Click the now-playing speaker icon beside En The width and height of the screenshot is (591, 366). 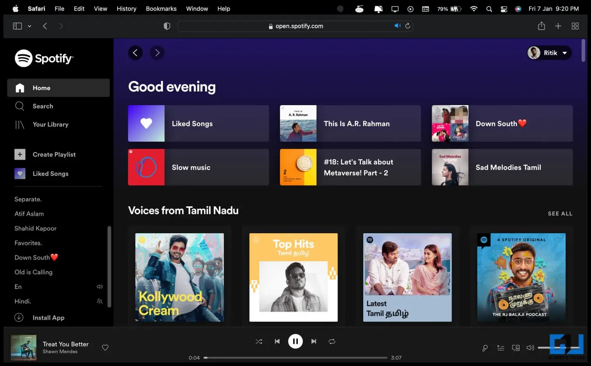pyautogui.click(x=100, y=287)
